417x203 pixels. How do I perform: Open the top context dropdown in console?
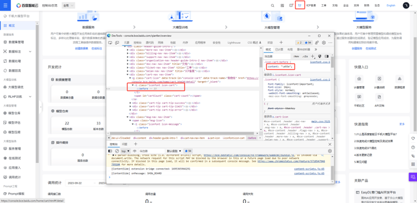[x=126, y=151]
